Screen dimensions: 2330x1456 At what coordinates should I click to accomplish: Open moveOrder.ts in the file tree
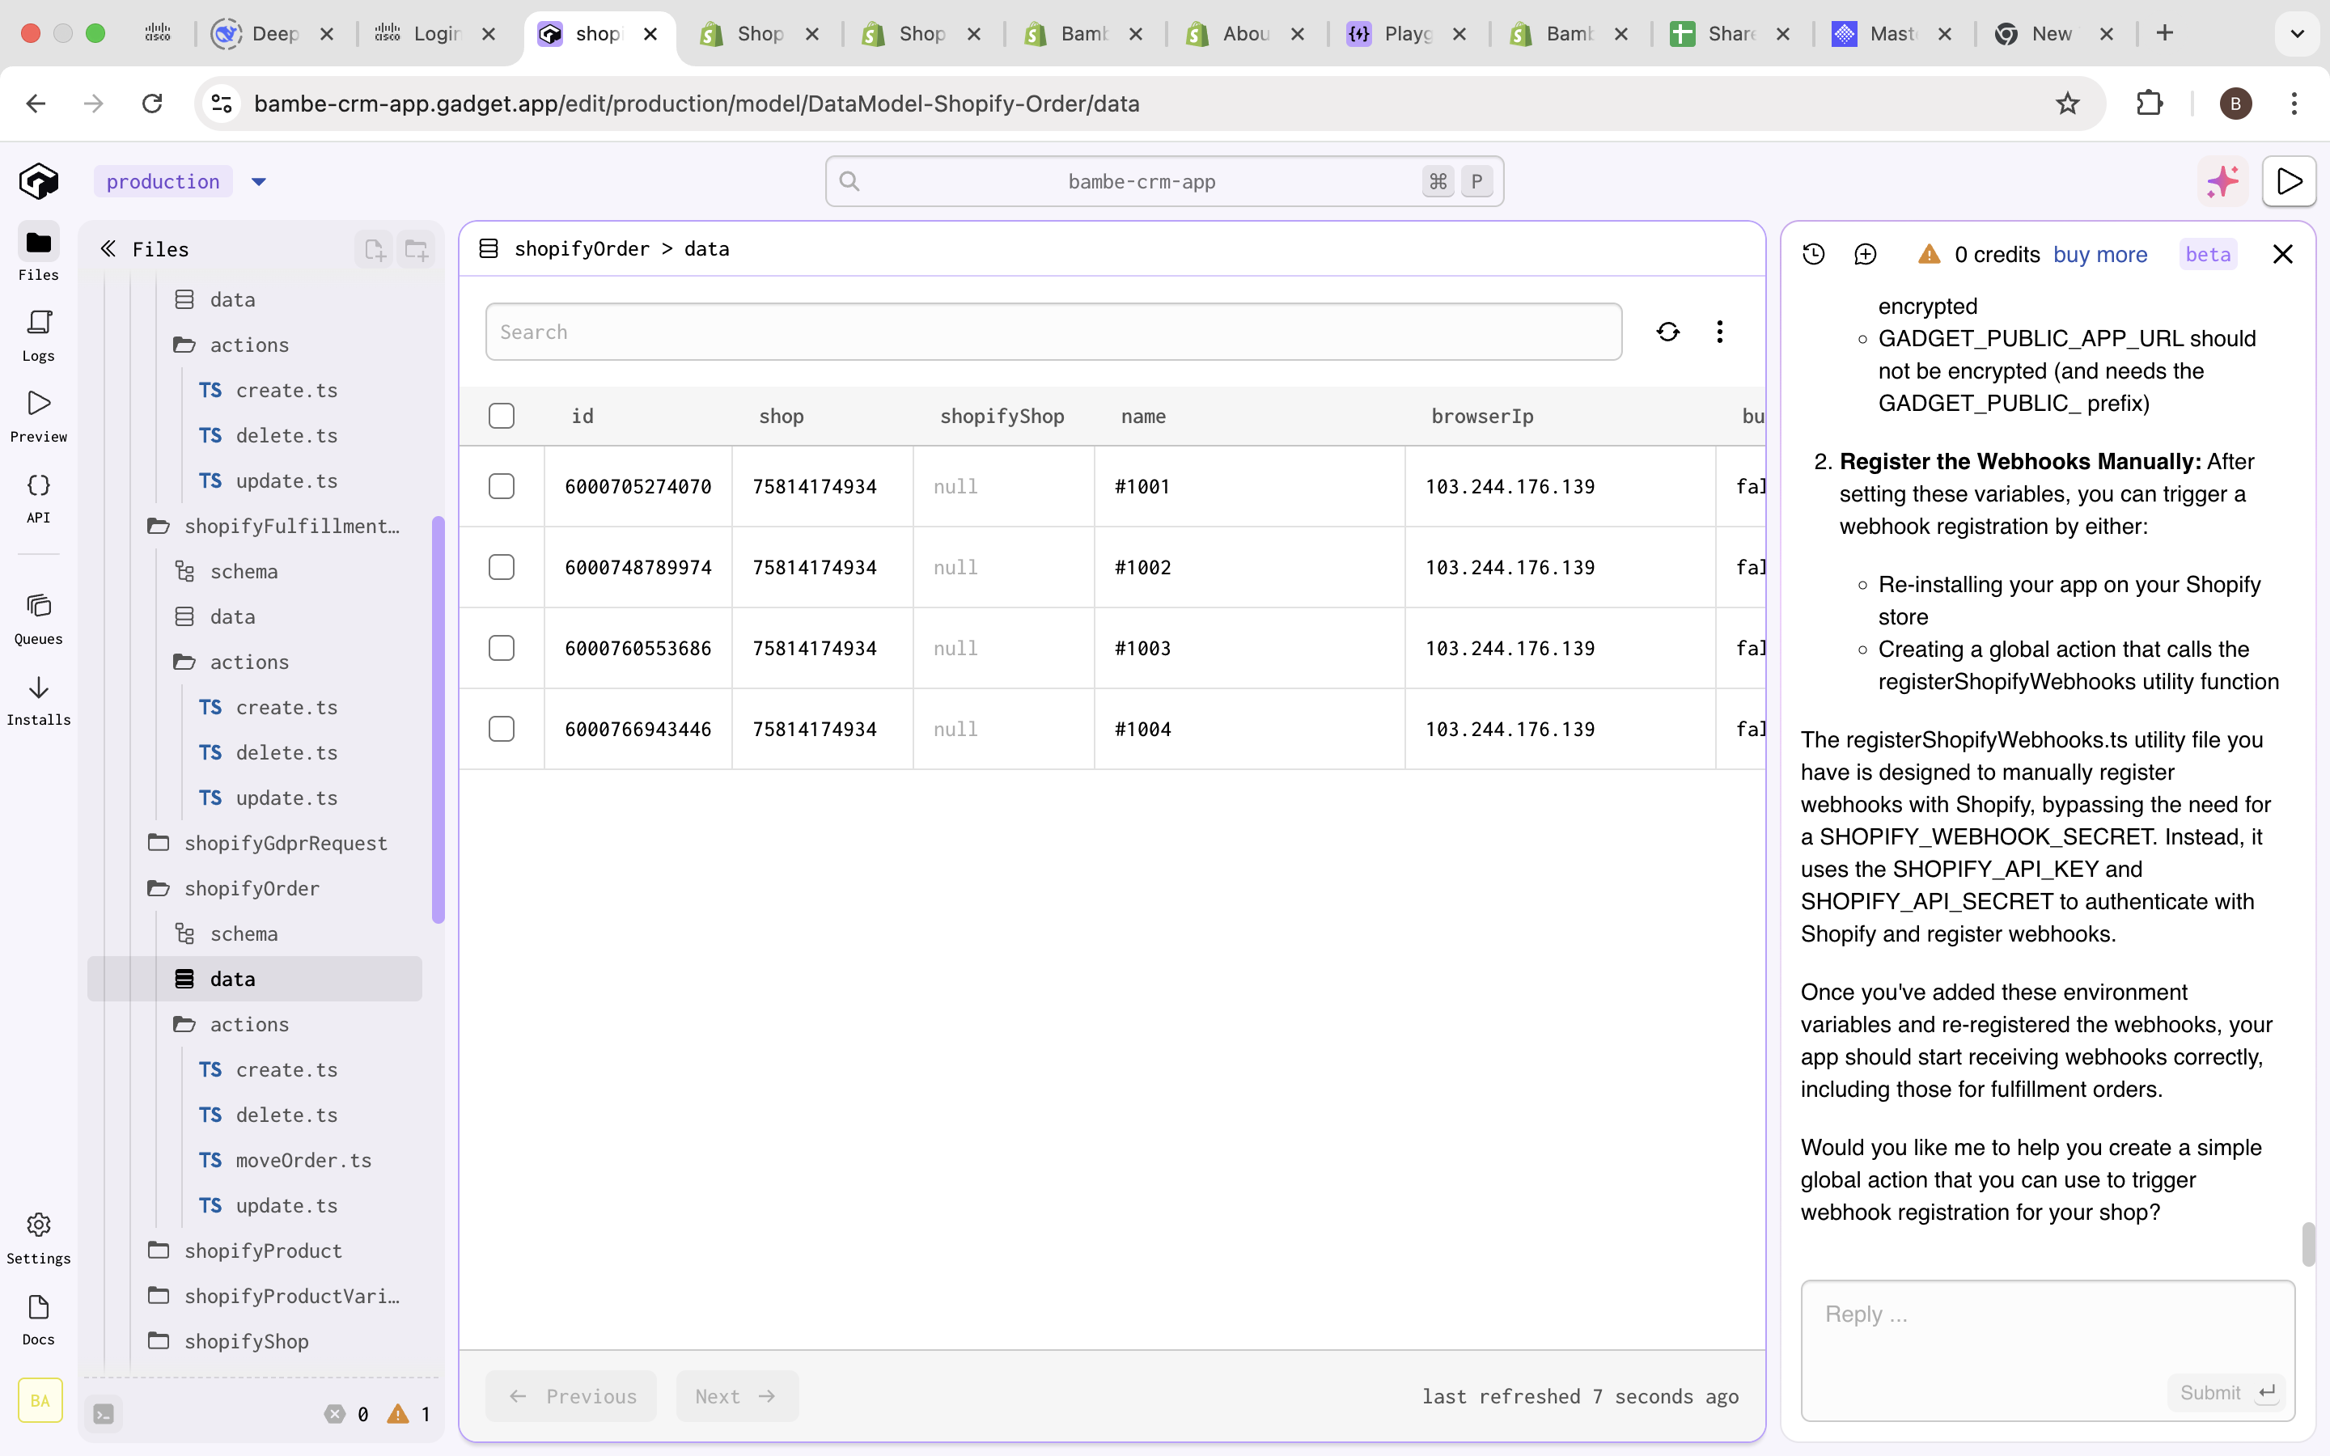tap(303, 1159)
